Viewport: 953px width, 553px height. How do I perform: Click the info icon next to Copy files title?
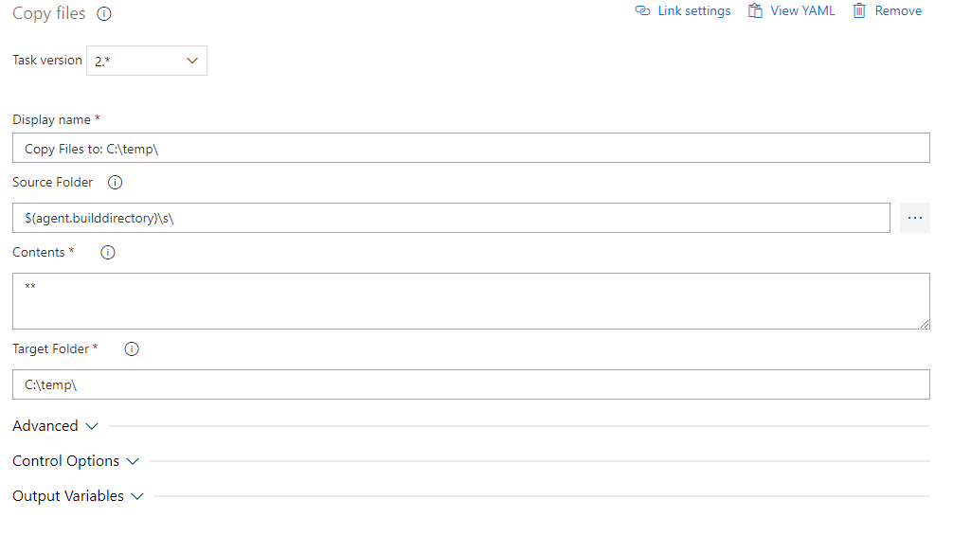(104, 14)
